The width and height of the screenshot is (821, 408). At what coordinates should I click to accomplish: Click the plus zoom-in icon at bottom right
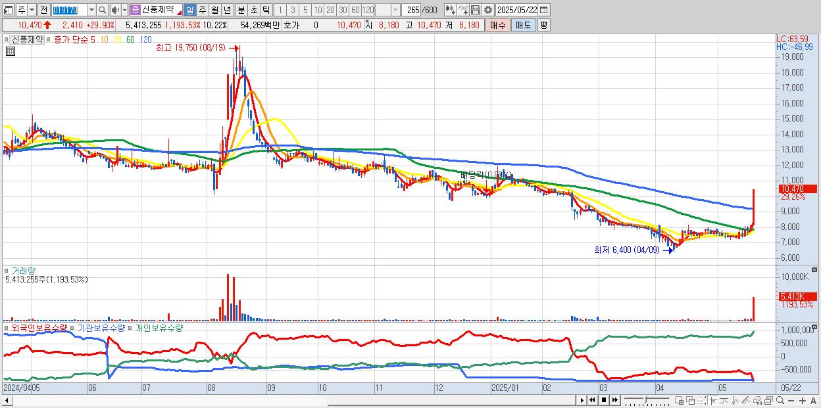point(803,400)
